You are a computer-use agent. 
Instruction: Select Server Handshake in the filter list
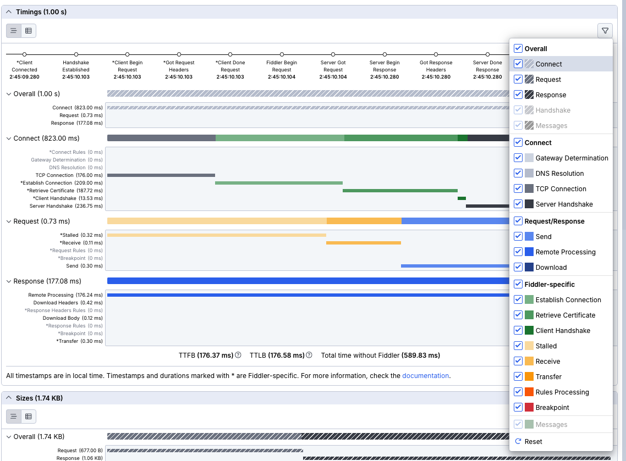pyautogui.click(x=564, y=204)
